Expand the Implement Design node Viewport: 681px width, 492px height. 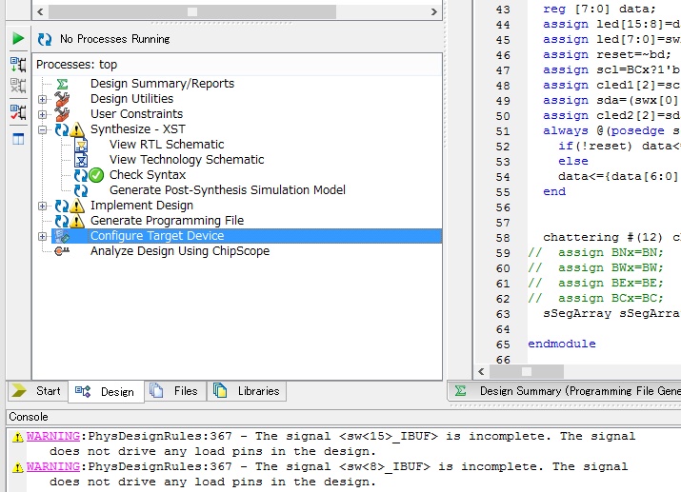tap(42, 206)
